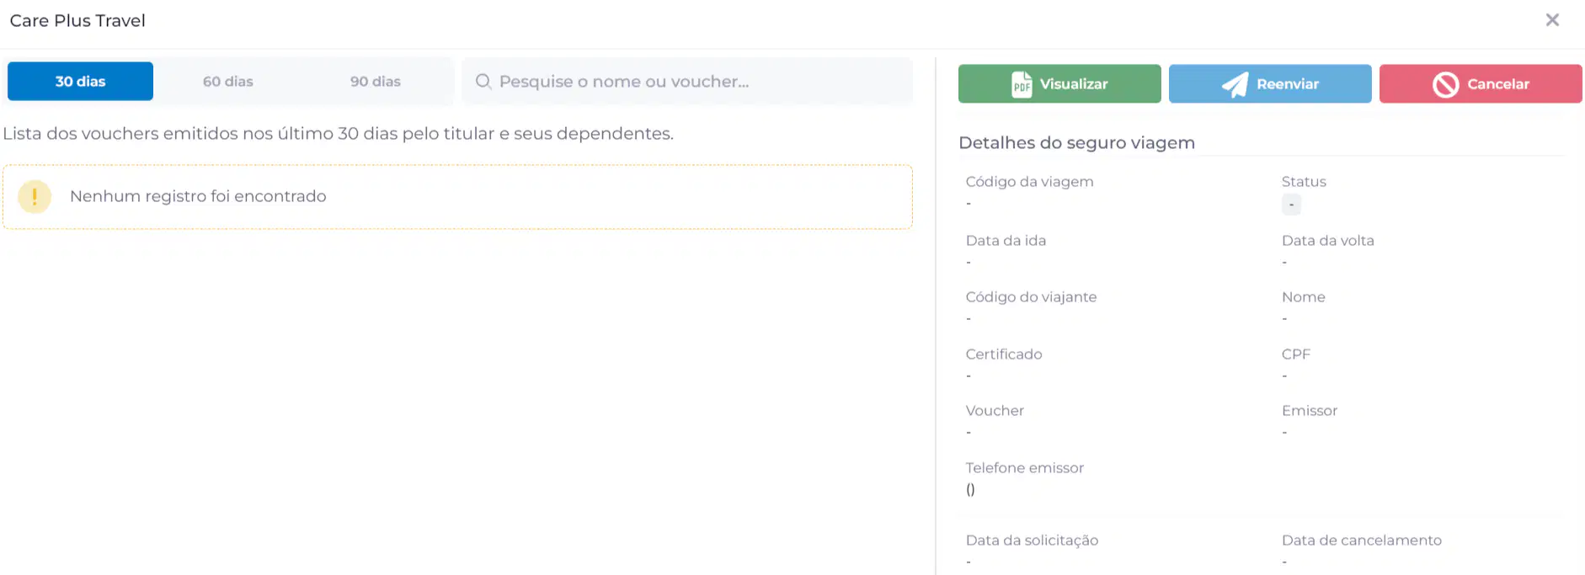Click the 'Lista dos vouchers emitidos' description
This screenshot has width=1585, height=575.
(338, 134)
